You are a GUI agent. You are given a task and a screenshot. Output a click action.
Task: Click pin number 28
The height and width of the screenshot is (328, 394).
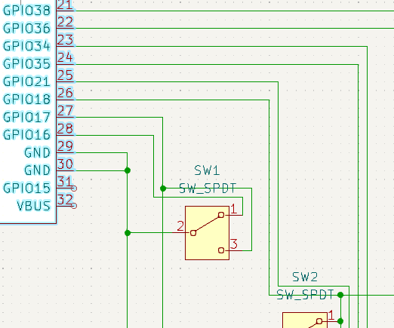[65, 129]
